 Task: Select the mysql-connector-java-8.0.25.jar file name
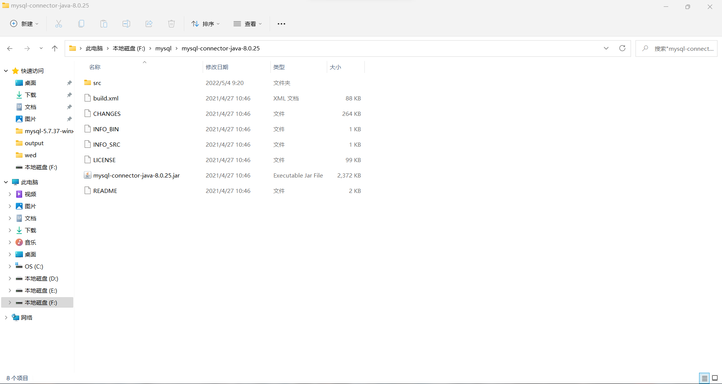[x=137, y=175]
